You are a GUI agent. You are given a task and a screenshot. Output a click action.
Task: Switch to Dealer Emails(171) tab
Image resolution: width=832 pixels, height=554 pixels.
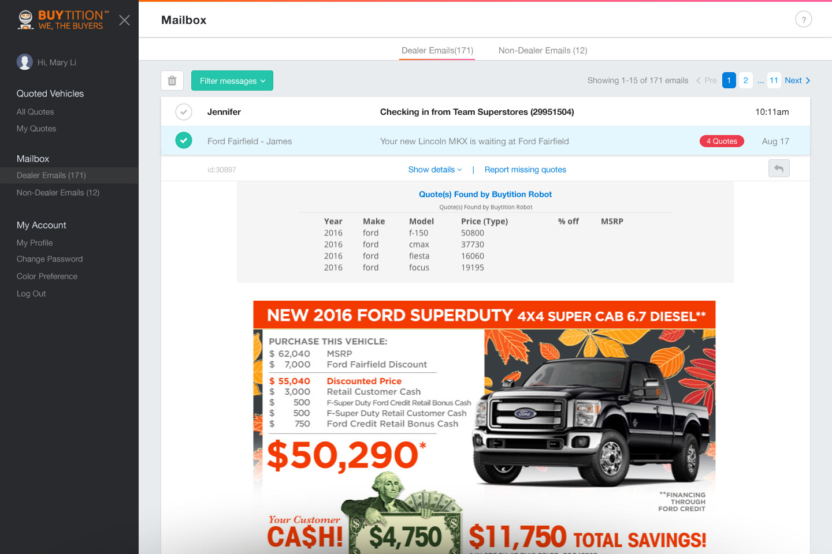click(437, 51)
